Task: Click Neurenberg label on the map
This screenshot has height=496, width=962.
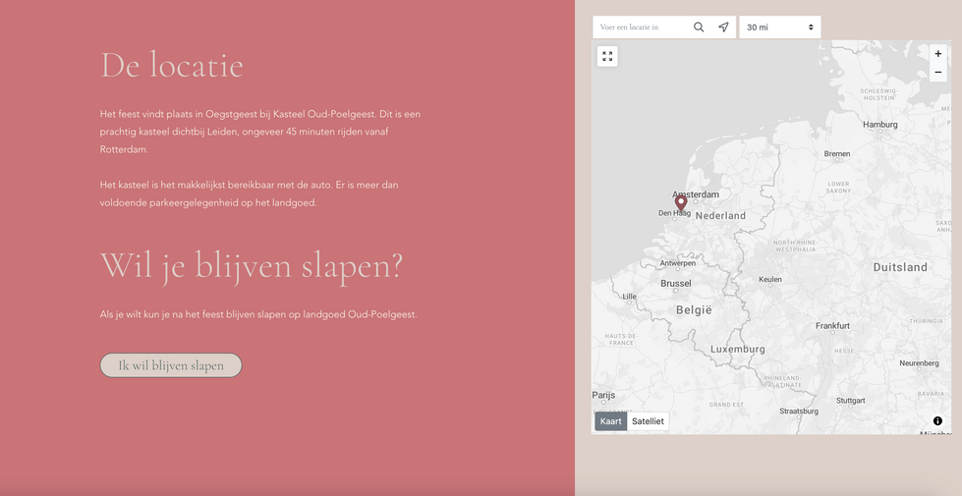Action: click(919, 363)
